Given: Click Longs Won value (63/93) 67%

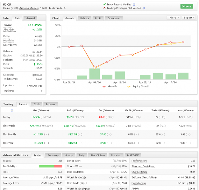Looking at the screenshot, I should 119,161.
